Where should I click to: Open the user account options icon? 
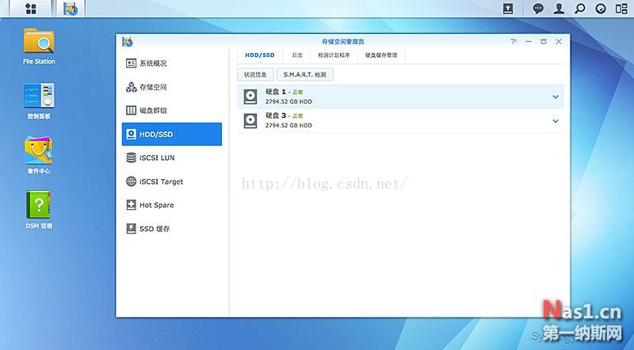[x=560, y=9]
